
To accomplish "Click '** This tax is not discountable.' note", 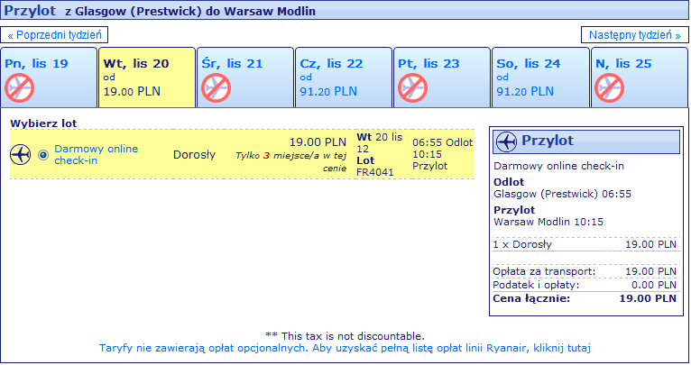I will (x=345, y=336).
